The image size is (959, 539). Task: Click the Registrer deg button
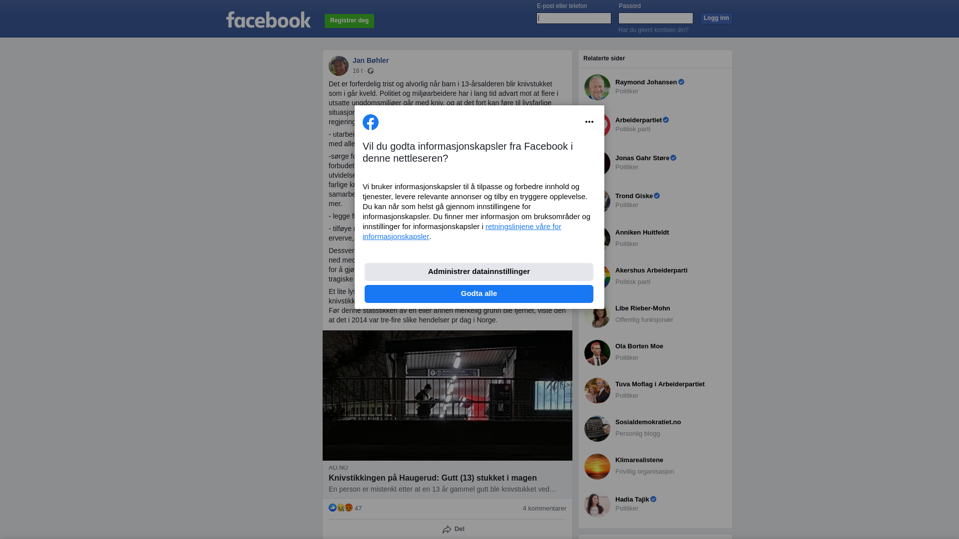pos(349,21)
